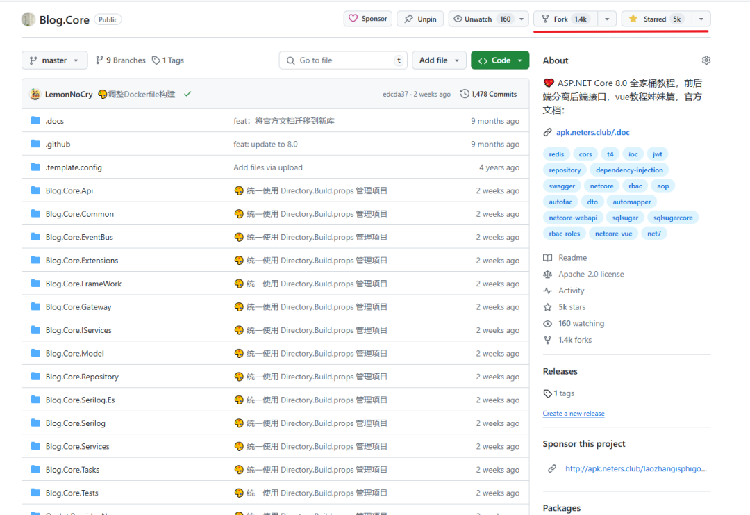Expand the Add file dropdown
The height and width of the screenshot is (515, 750).
tap(439, 60)
